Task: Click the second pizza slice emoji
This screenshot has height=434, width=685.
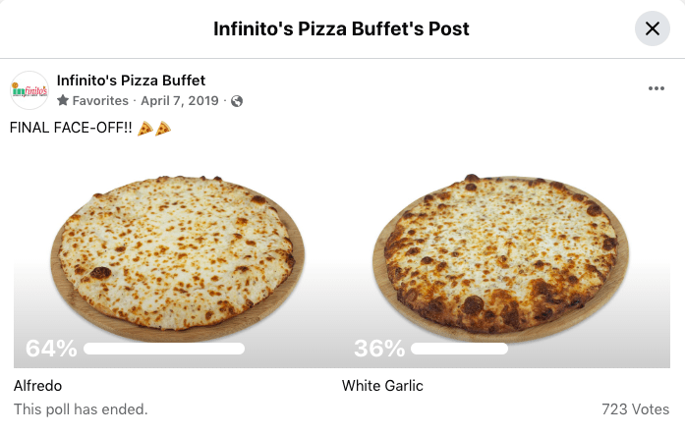Action: 163,129
